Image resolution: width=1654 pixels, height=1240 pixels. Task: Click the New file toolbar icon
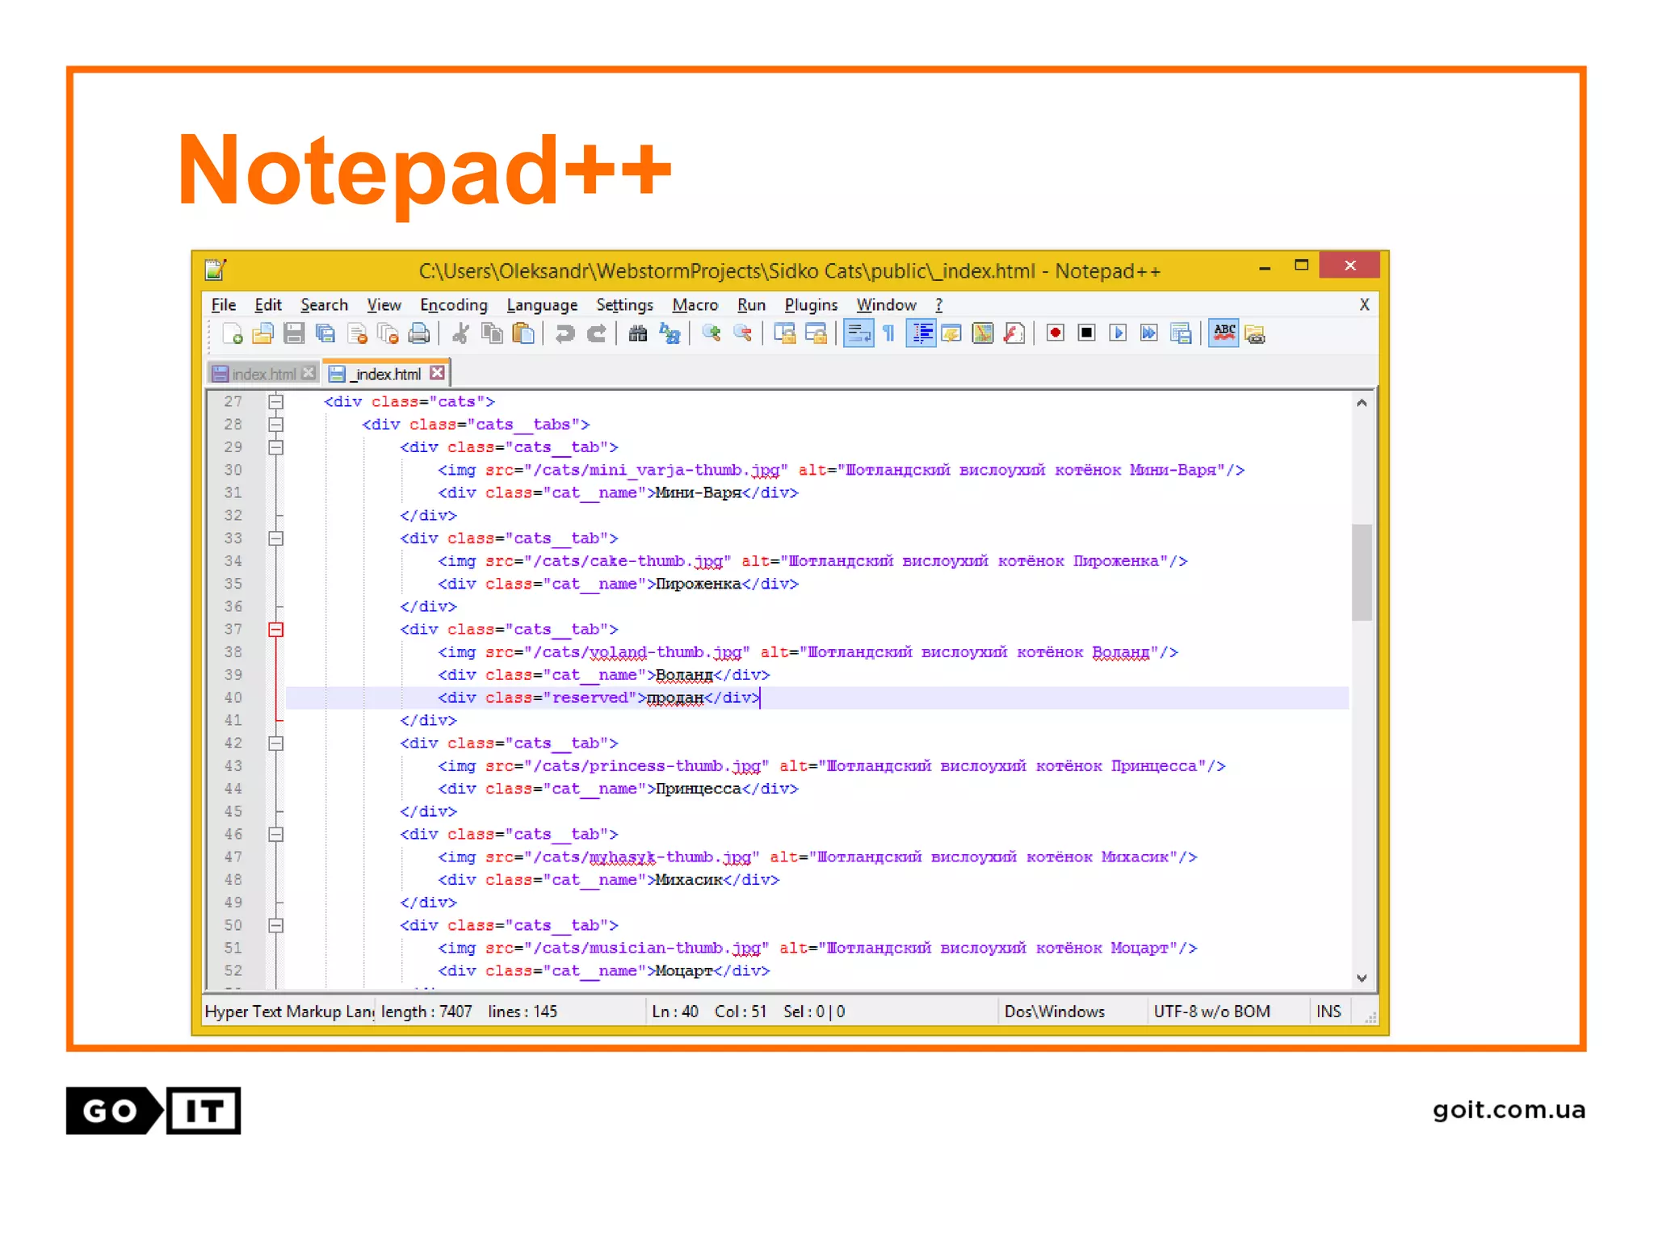click(233, 333)
